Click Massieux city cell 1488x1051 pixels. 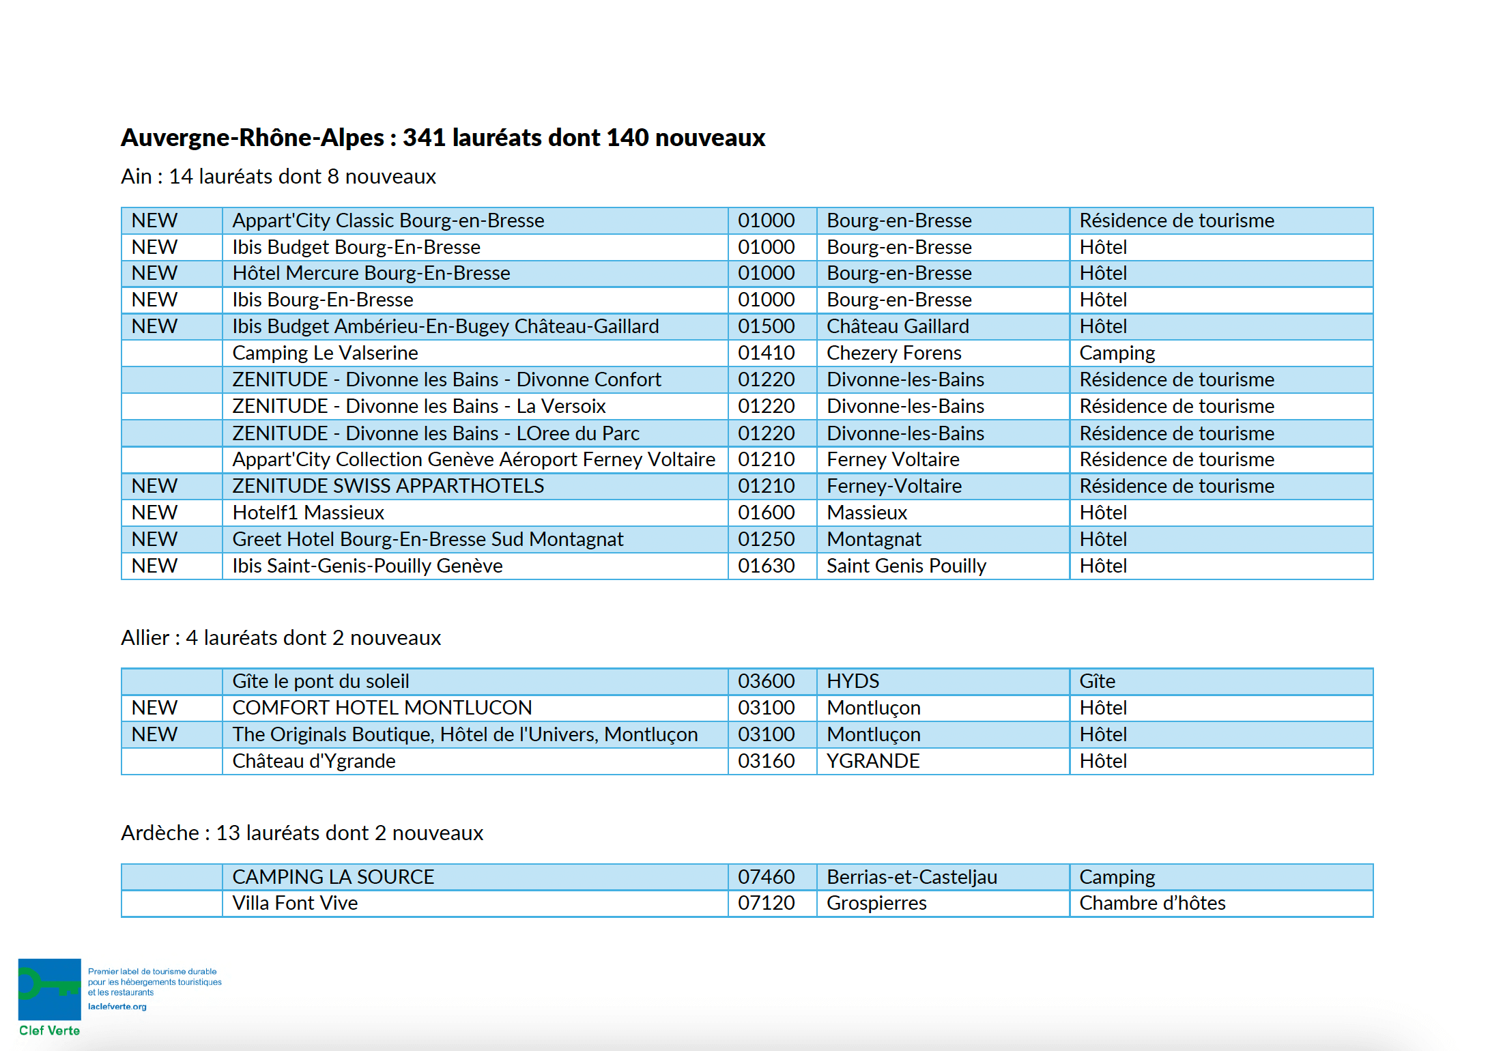[x=943, y=513]
